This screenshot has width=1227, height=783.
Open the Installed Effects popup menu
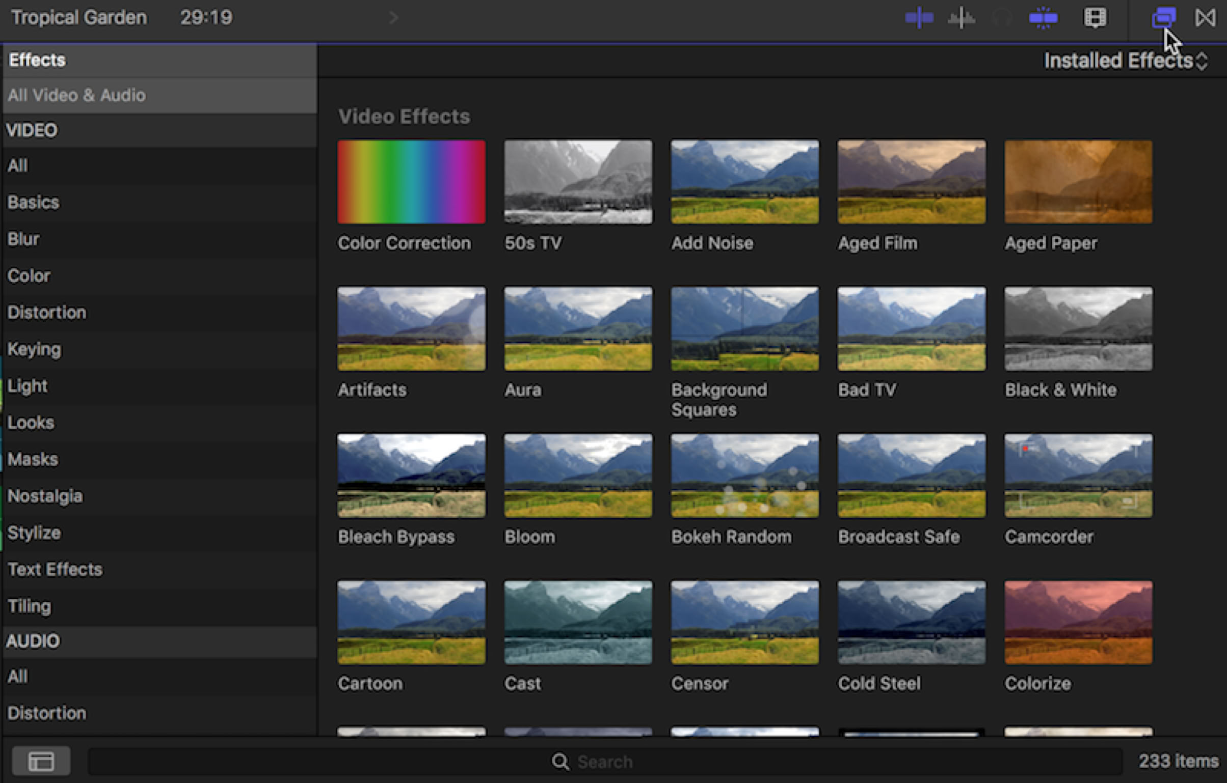click(x=1125, y=61)
